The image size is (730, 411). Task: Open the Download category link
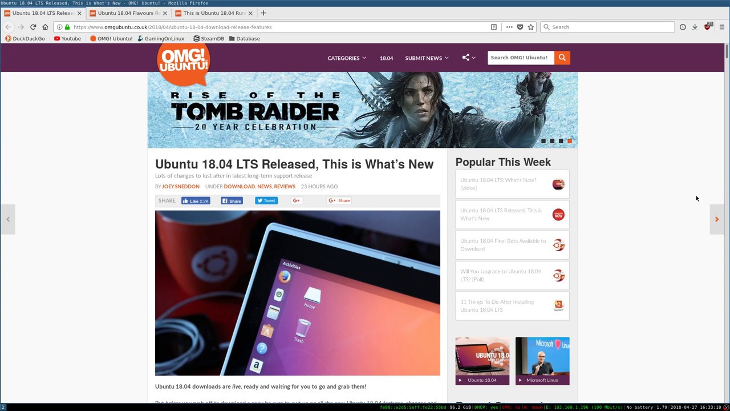pos(240,187)
